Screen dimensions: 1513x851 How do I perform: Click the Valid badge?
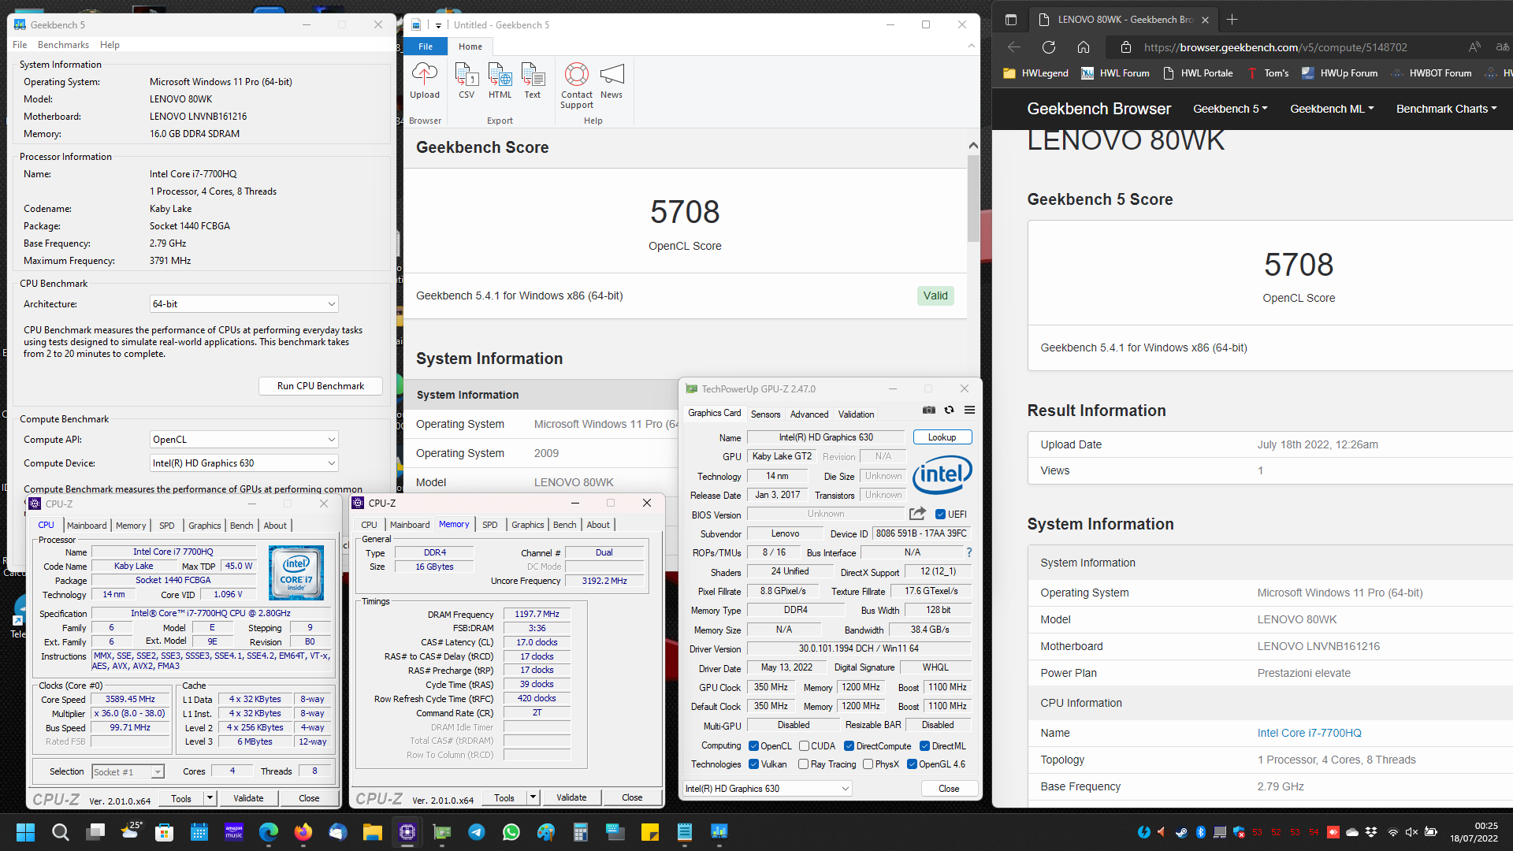click(935, 296)
